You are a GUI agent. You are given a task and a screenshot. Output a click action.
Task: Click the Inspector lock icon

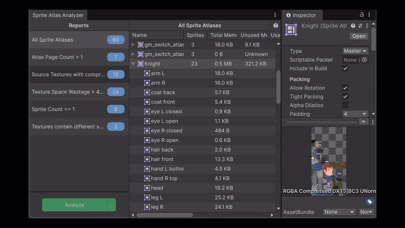coord(361,15)
